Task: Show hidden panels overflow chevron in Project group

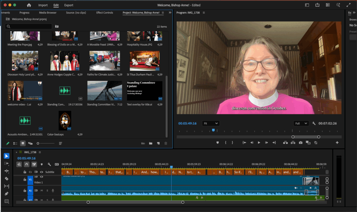Action: (170, 13)
